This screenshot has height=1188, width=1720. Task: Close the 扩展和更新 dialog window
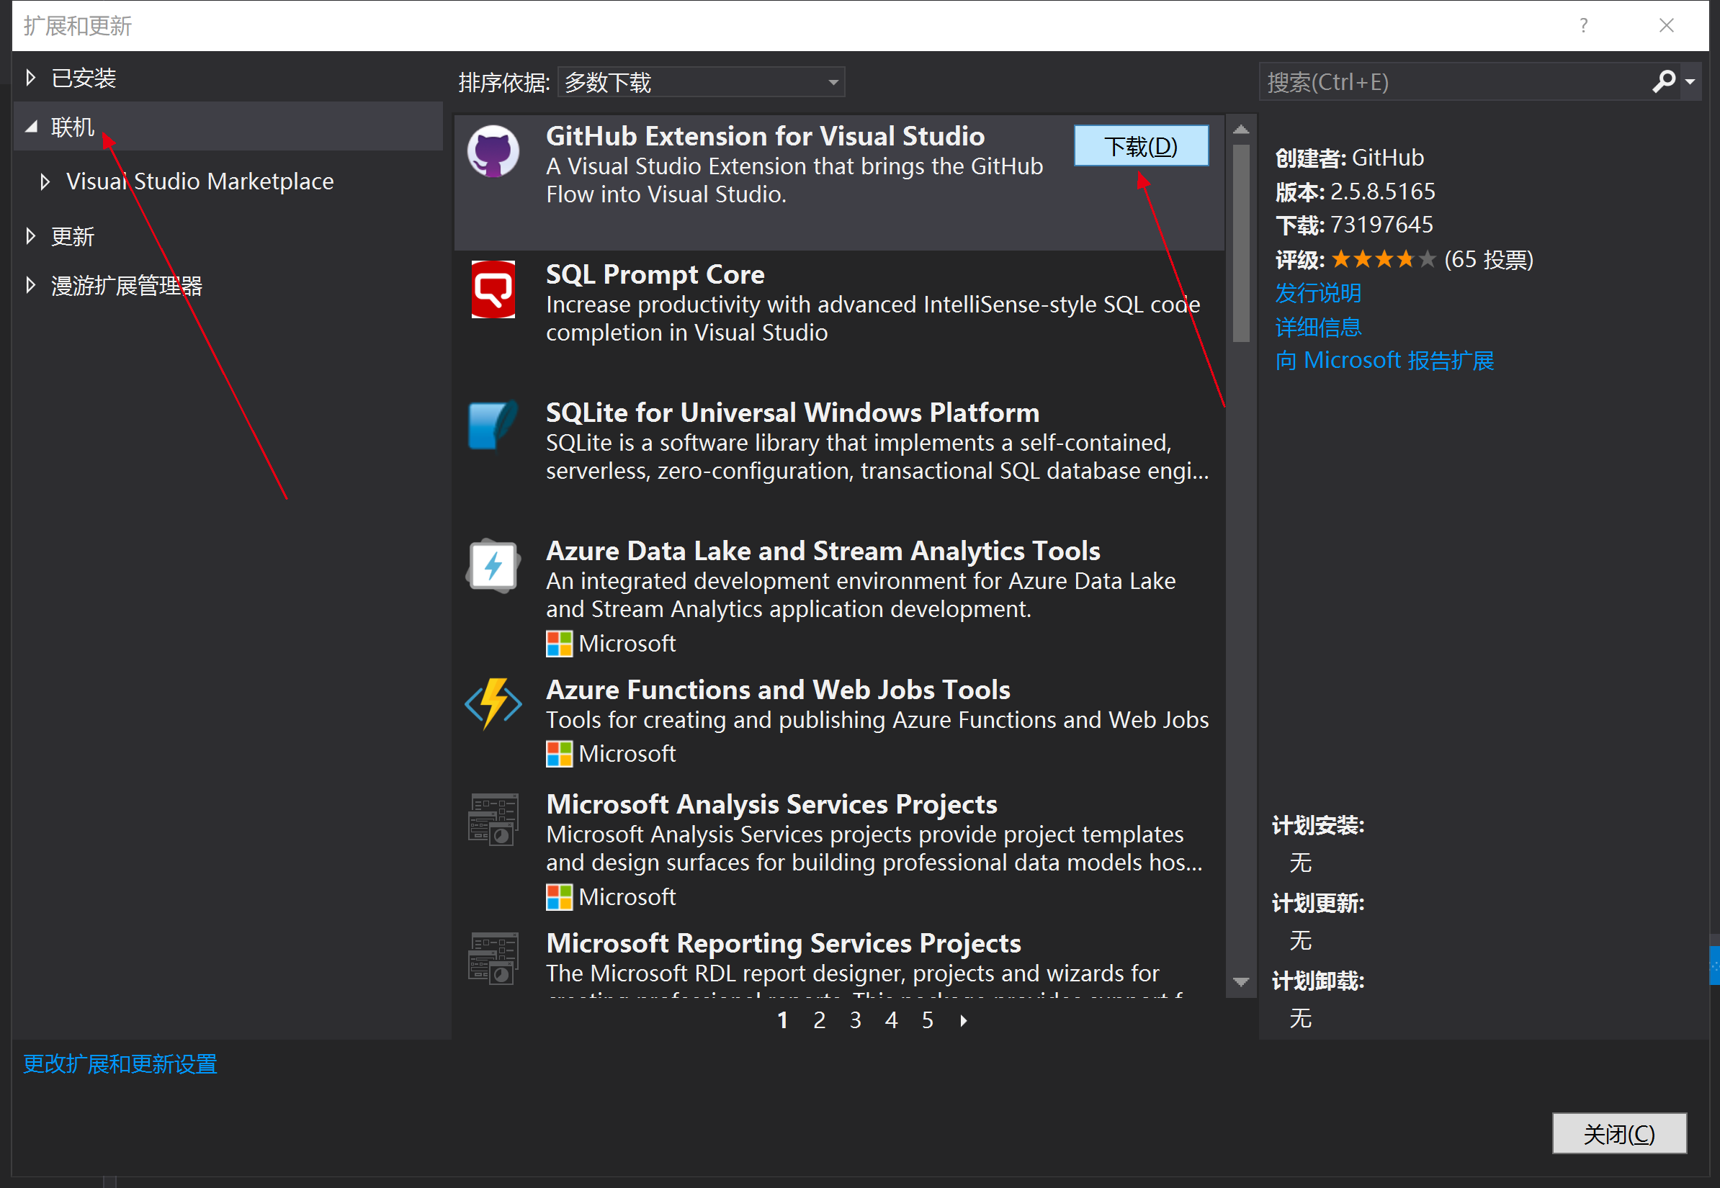pyautogui.click(x=1667, y=25)
